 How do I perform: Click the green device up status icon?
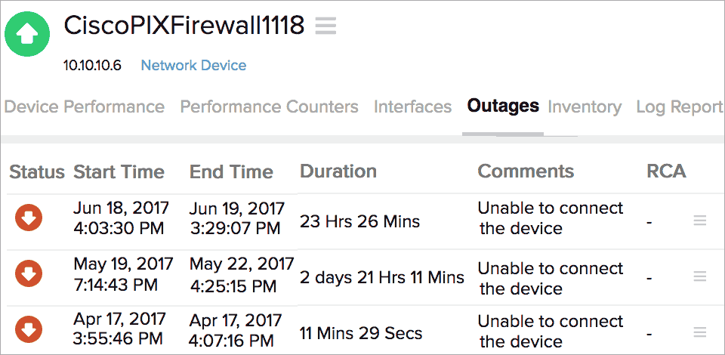(27, 32)
